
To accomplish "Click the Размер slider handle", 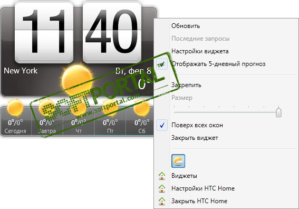I will point(278,112).
